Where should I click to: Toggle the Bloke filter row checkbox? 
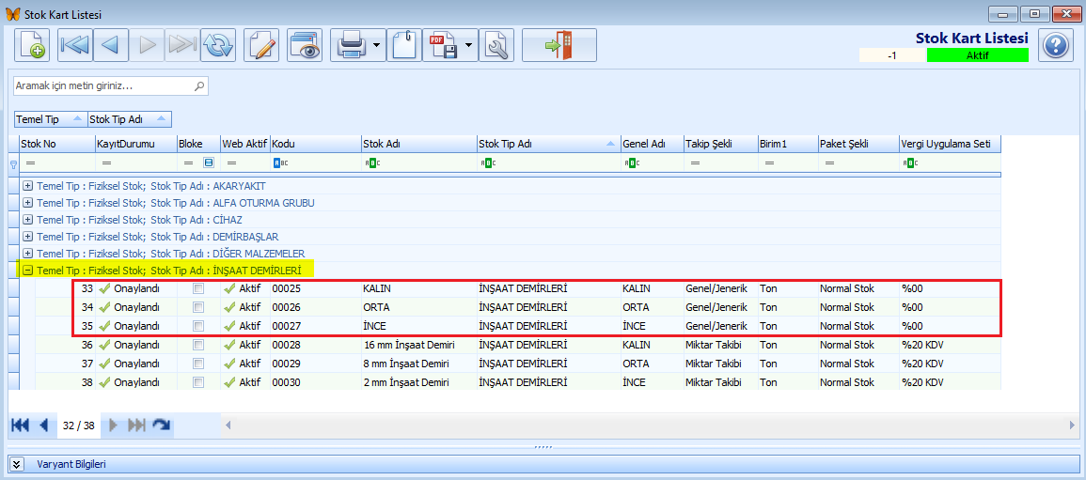(209, 163)
